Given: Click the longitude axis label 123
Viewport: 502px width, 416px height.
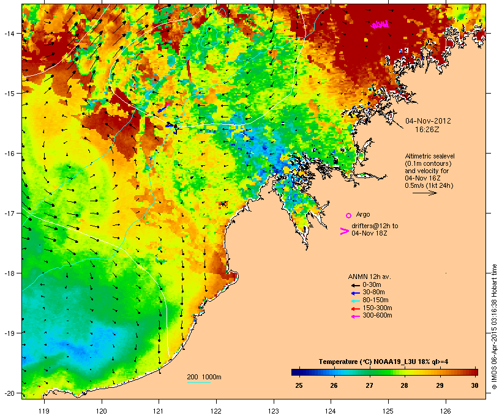Looking at the screenshot, I should [274, 411].
